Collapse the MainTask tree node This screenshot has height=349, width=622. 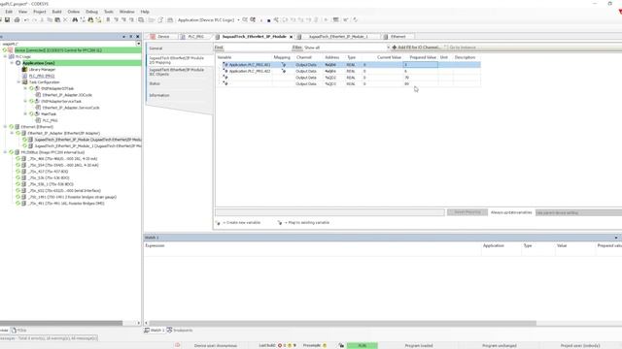click(25, 114)
